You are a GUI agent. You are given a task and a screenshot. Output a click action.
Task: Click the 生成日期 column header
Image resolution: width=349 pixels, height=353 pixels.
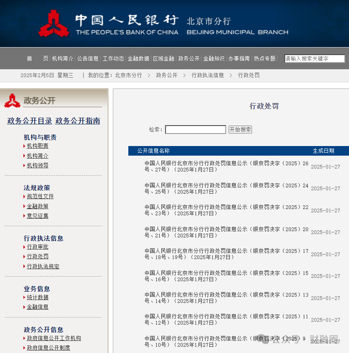point(324,151)
